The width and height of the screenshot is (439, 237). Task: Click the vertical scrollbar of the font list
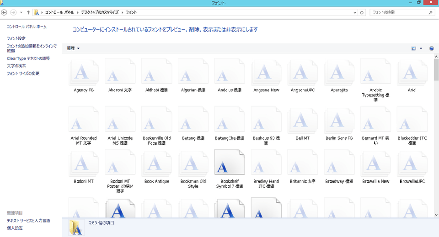(x=436, y=137)
